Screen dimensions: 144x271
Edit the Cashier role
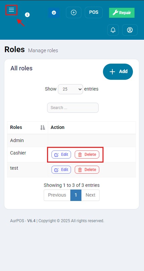coord(61,155)
